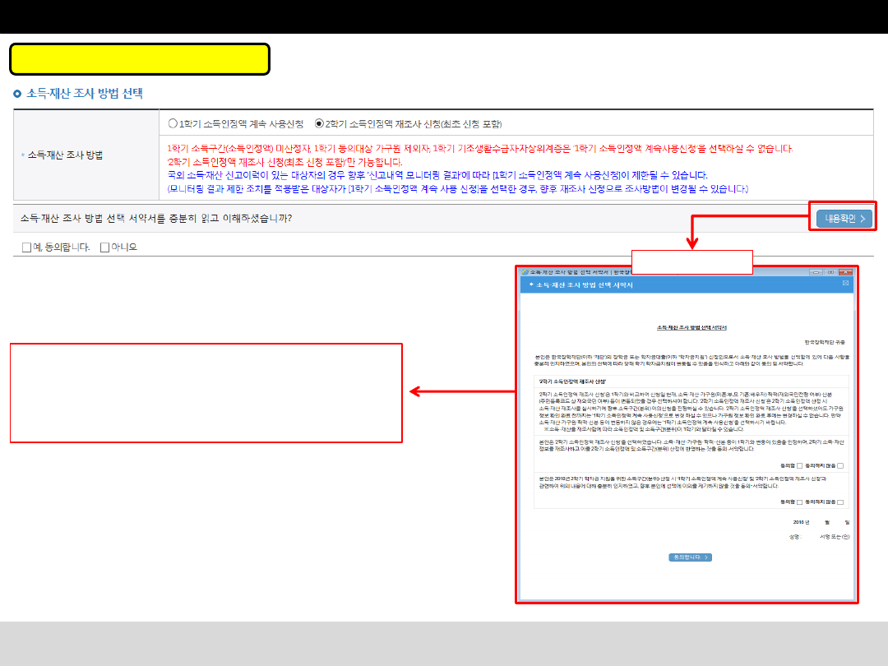Select 1학기 소득인정액 계속 사용신청 radio option
The image size is (888, 666).
(x=172, y=123)
